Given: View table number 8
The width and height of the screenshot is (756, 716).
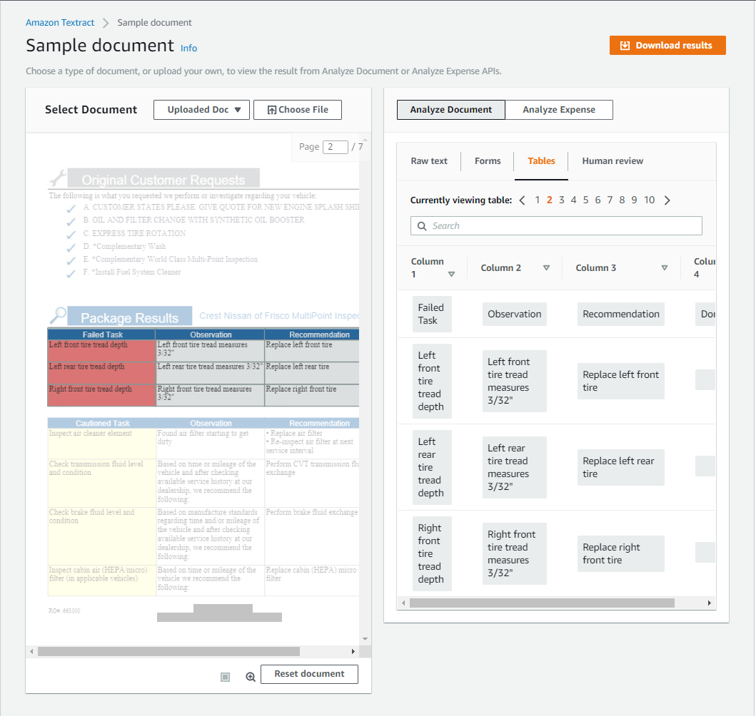Looking at the screenshot, I should pos(622,200).
